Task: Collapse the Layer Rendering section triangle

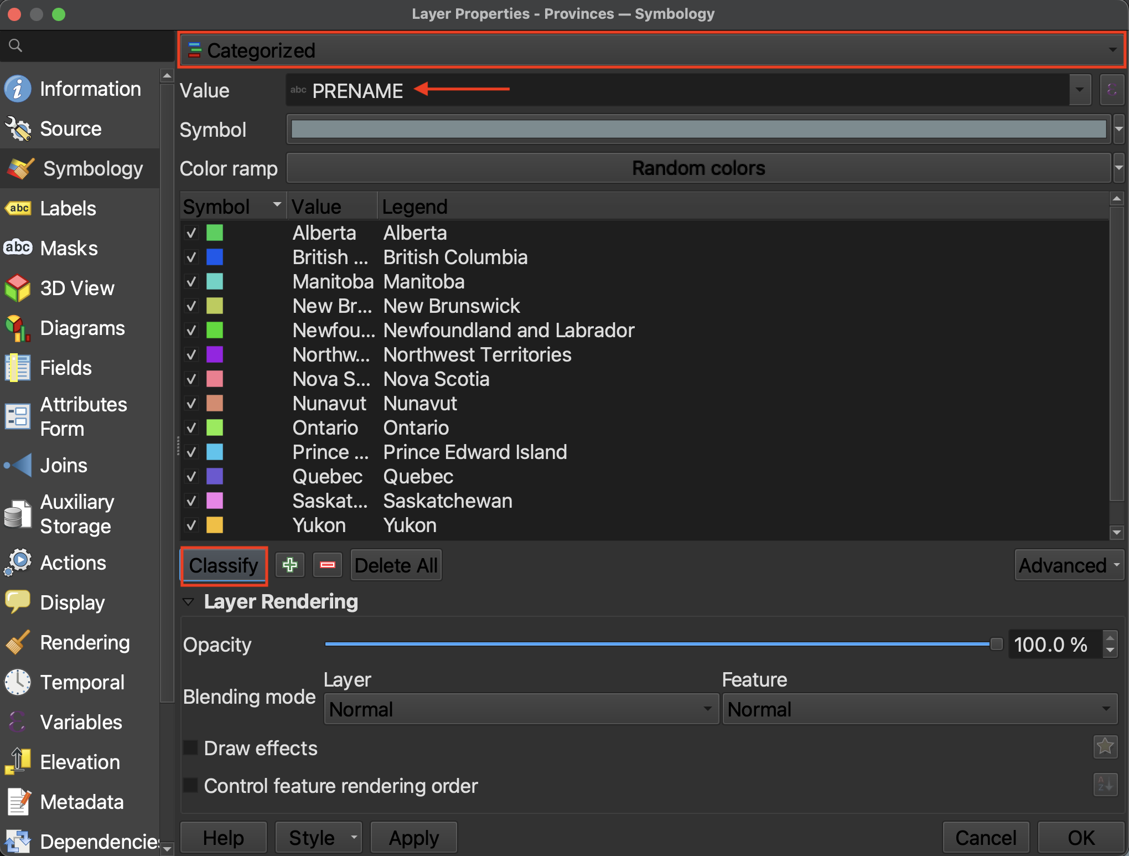Action: pos(189,602)
